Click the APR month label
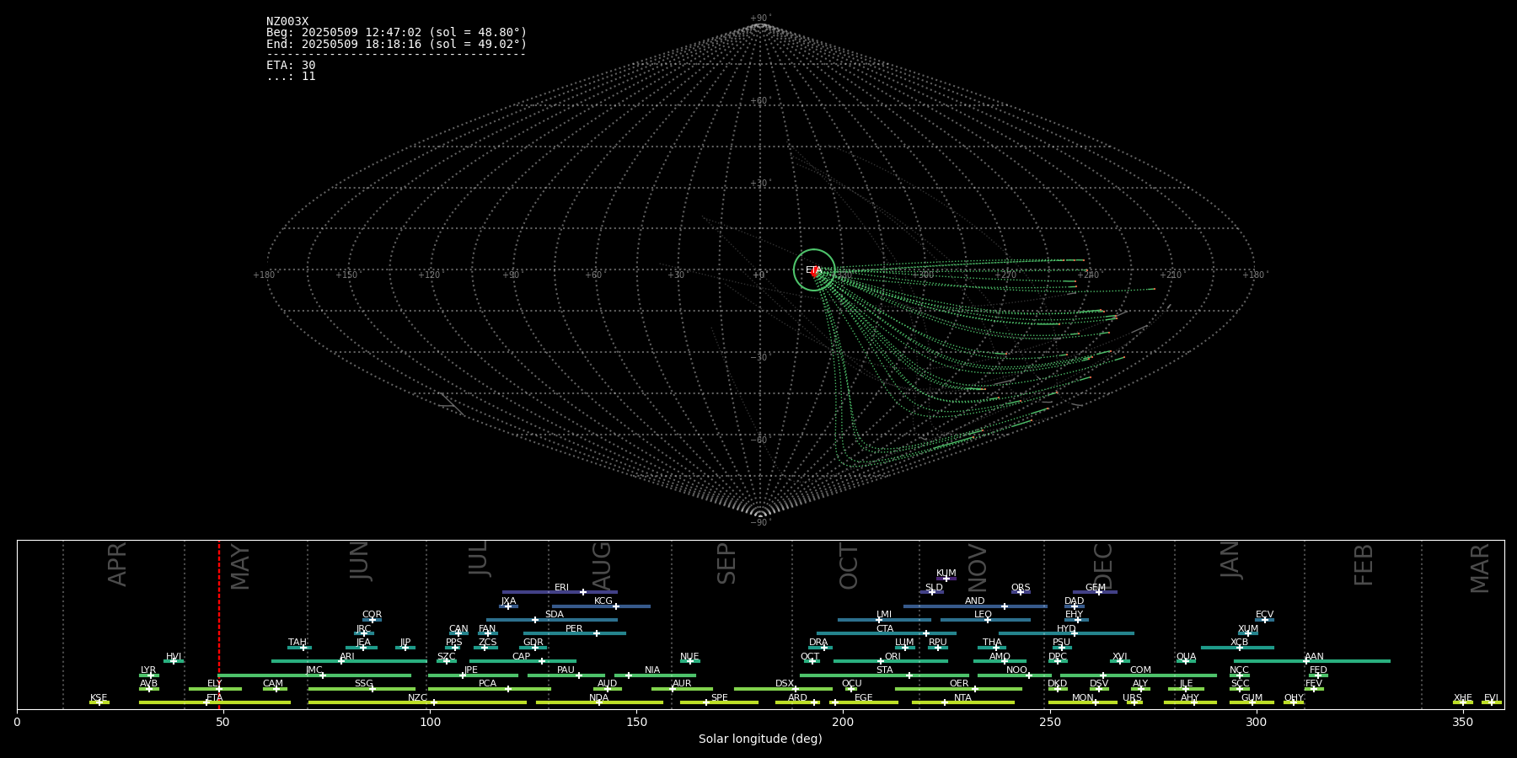This screenshot has width=1517, height=758. tap(118, 564)
